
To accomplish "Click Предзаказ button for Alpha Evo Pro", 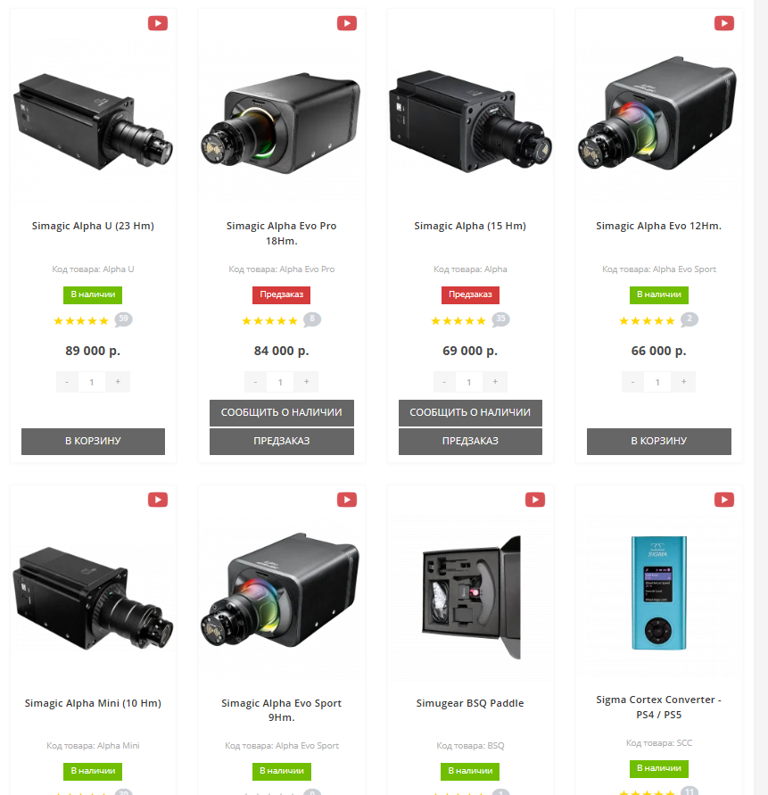I will 281,441.
